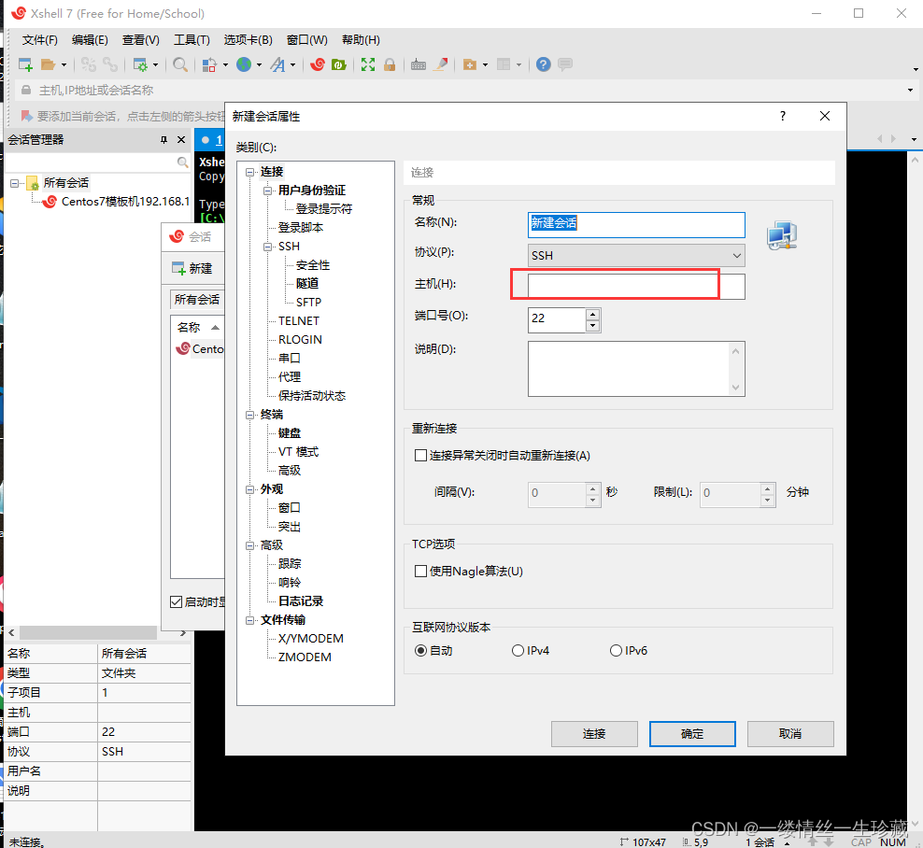Click the padlock Lock Screen icon

(x=389, y=64)
